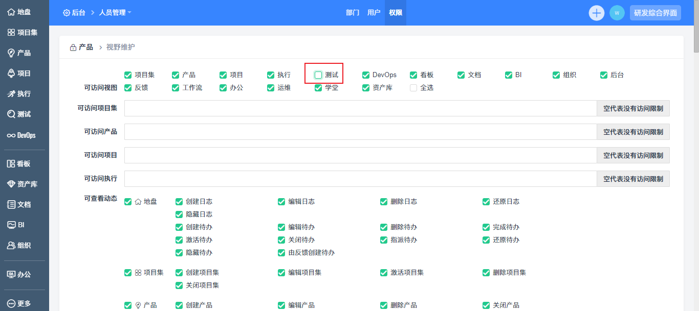Uncheck the 激活项目集 checkbox

pos(384,273)
